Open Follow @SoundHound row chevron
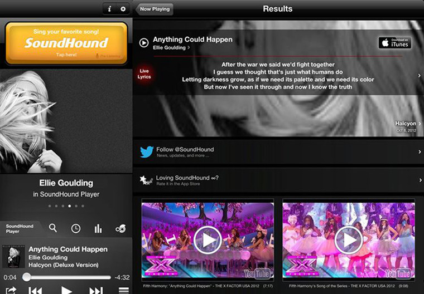Screen dimensions: 424x294 point(420,152)
